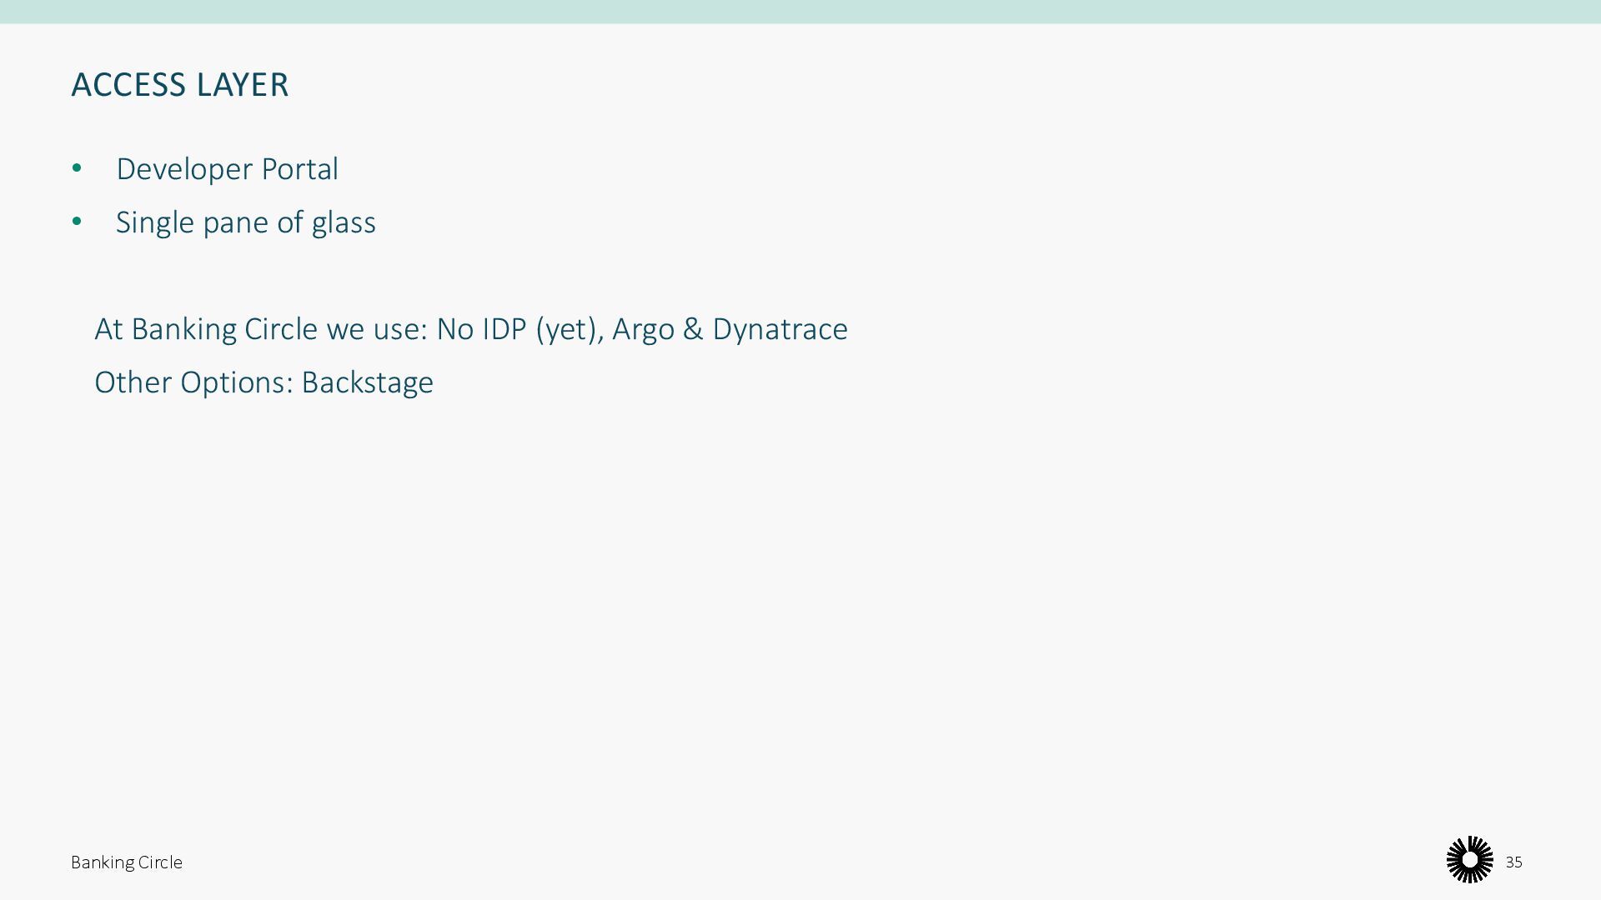Click the 'Other Options:' label
The height and width of the screenshot is (900, 1601).
click(193, 382)
